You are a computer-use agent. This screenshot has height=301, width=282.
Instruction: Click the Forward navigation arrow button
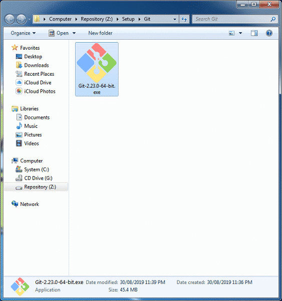click(x=21, y=19)
